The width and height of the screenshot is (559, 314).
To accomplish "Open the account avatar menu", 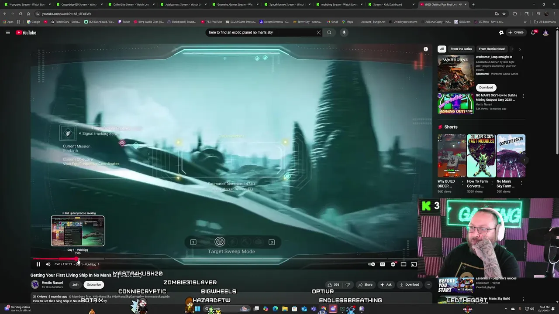I will tap(545, 32).
